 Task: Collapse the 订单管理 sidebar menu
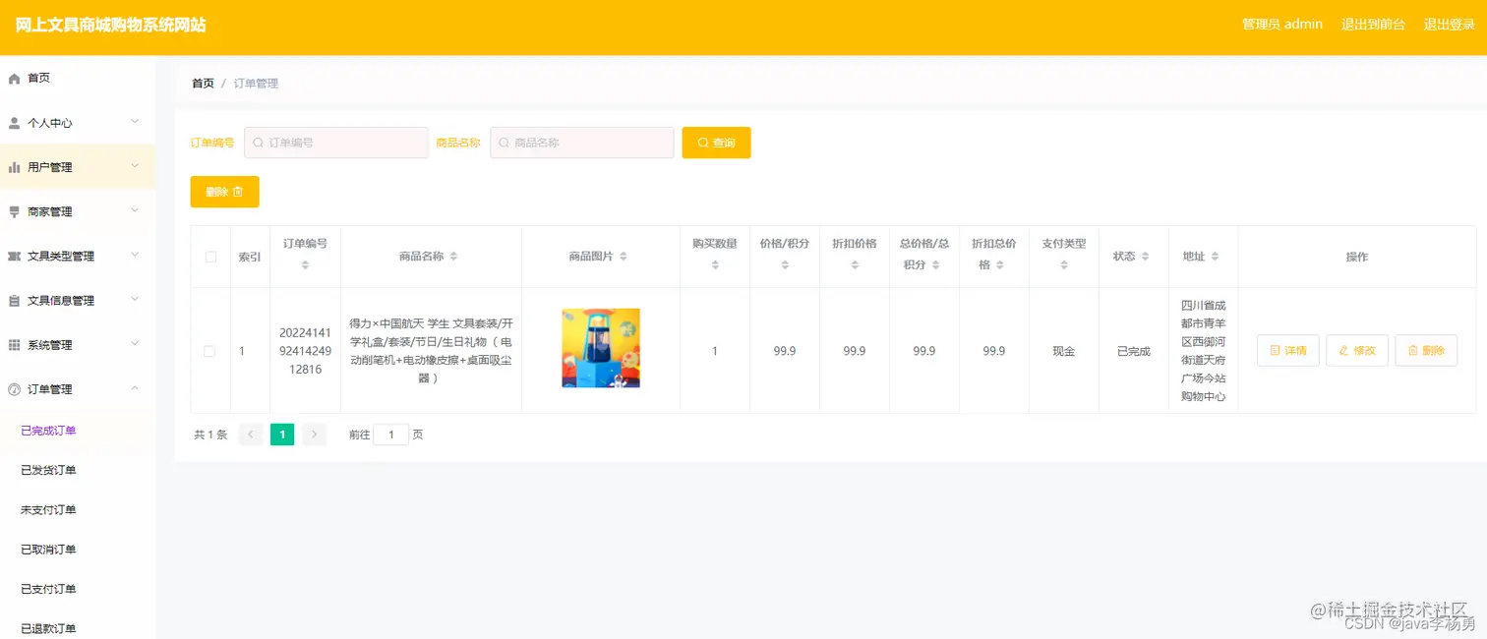tap(135, 388)
